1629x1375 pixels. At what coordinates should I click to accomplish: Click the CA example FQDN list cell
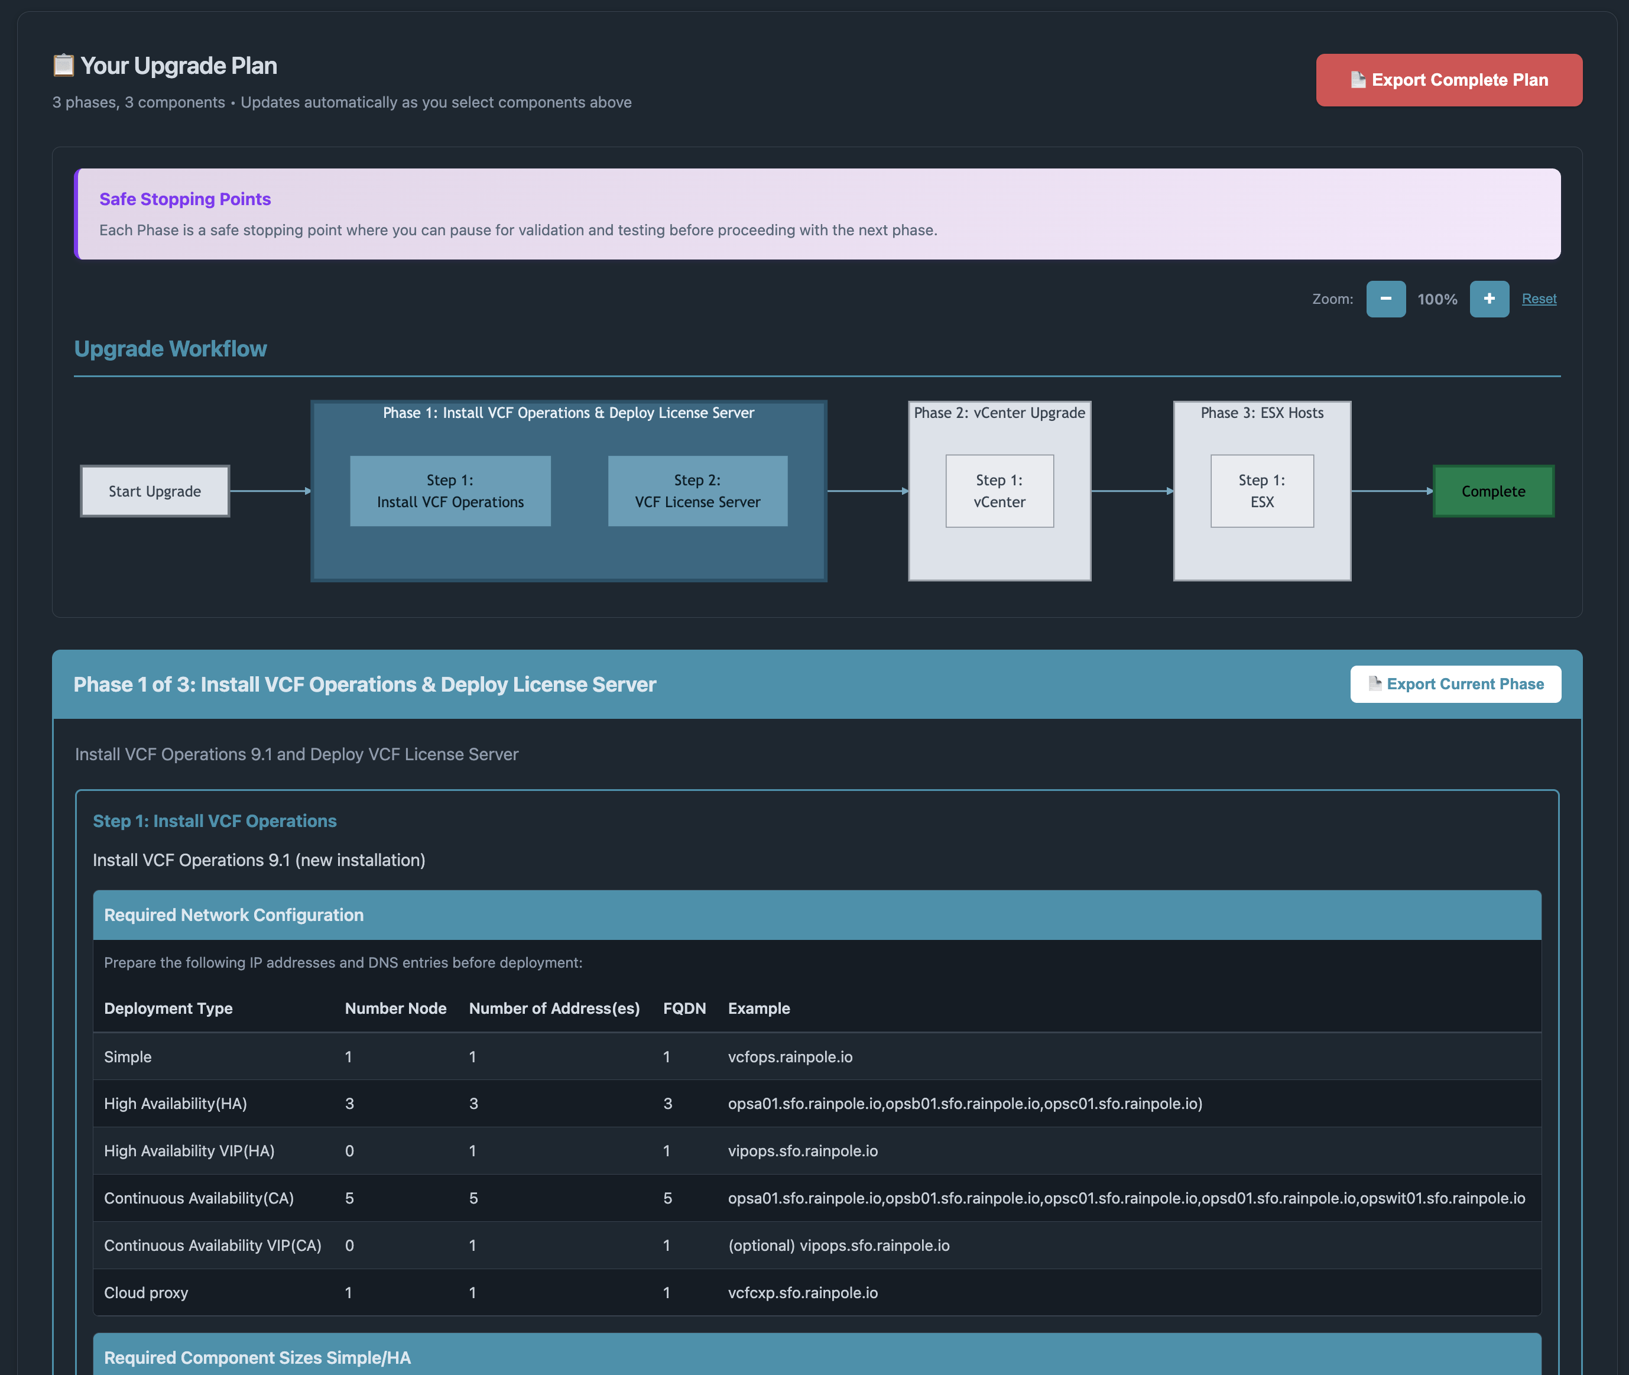(1126, 1198)
